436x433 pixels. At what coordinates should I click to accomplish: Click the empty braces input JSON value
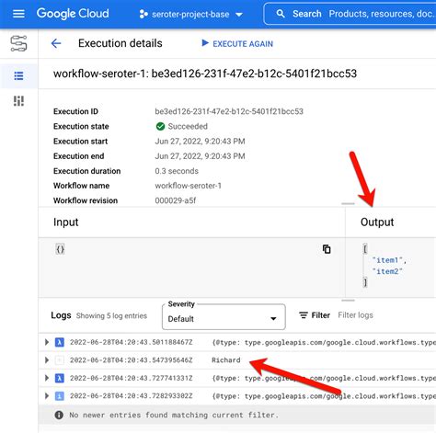pos(60,249)
